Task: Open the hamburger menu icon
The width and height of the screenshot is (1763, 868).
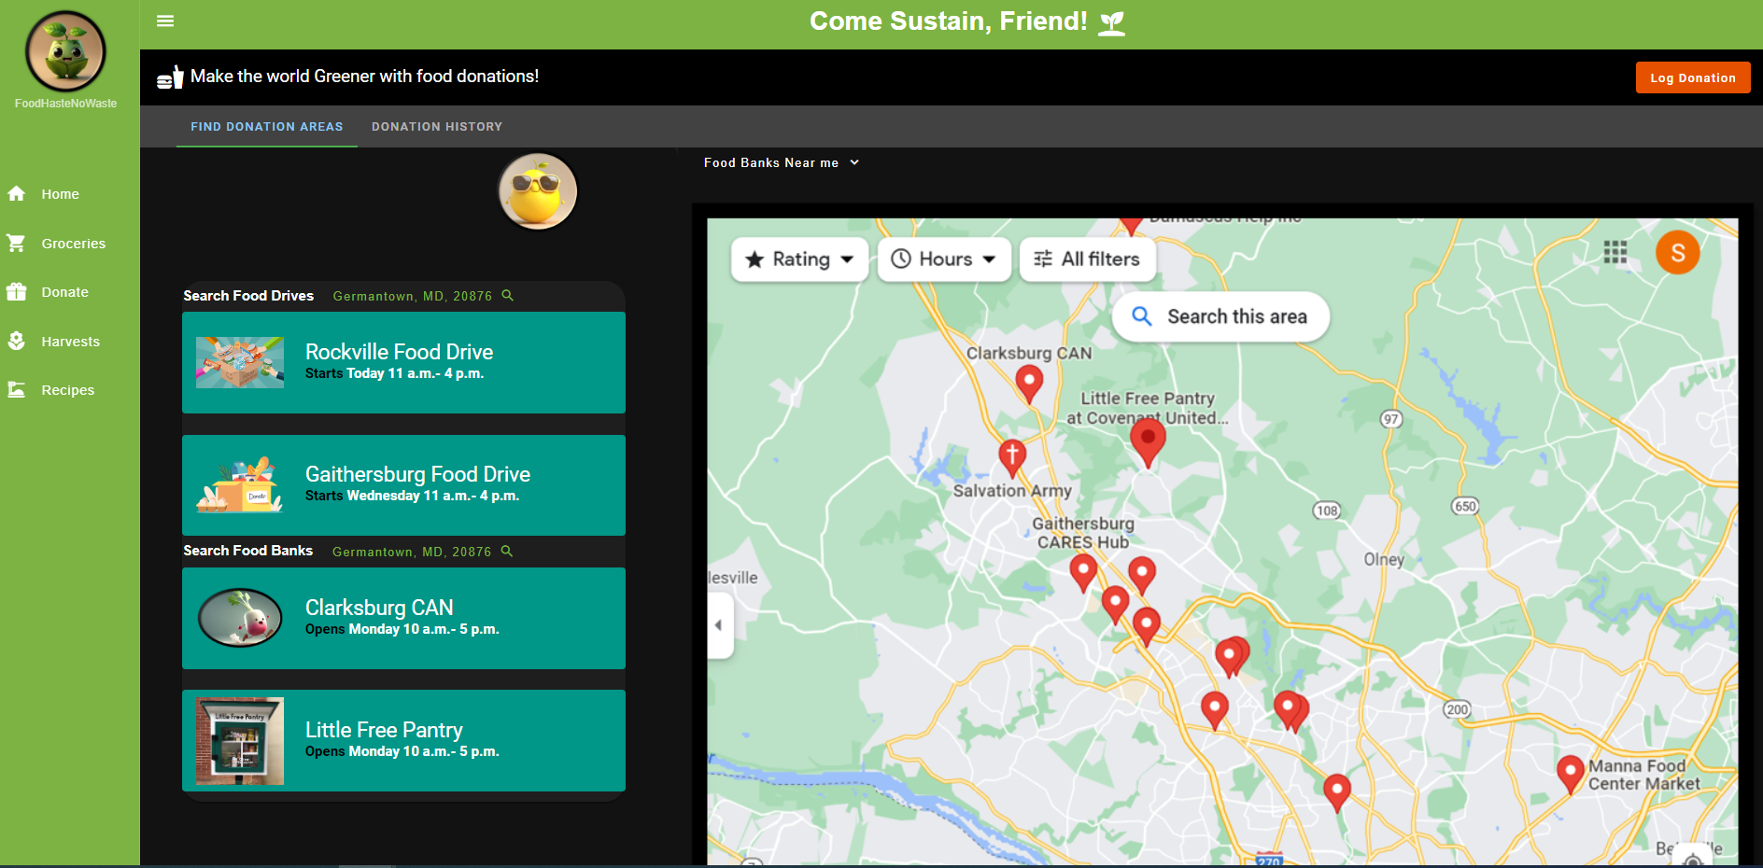Action: point(165,21)
